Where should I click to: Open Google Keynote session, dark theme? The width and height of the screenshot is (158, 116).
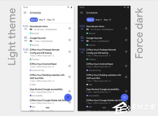94,38
